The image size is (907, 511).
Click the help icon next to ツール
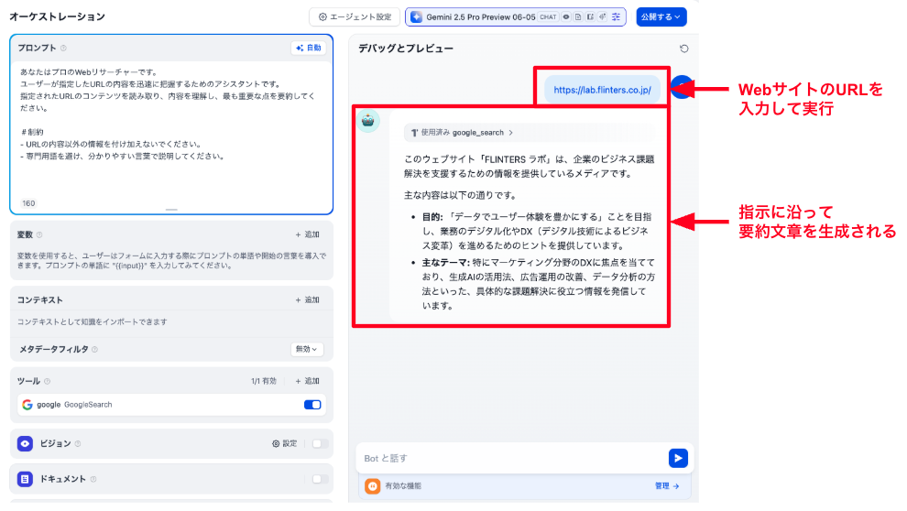[x=48, y=381]
